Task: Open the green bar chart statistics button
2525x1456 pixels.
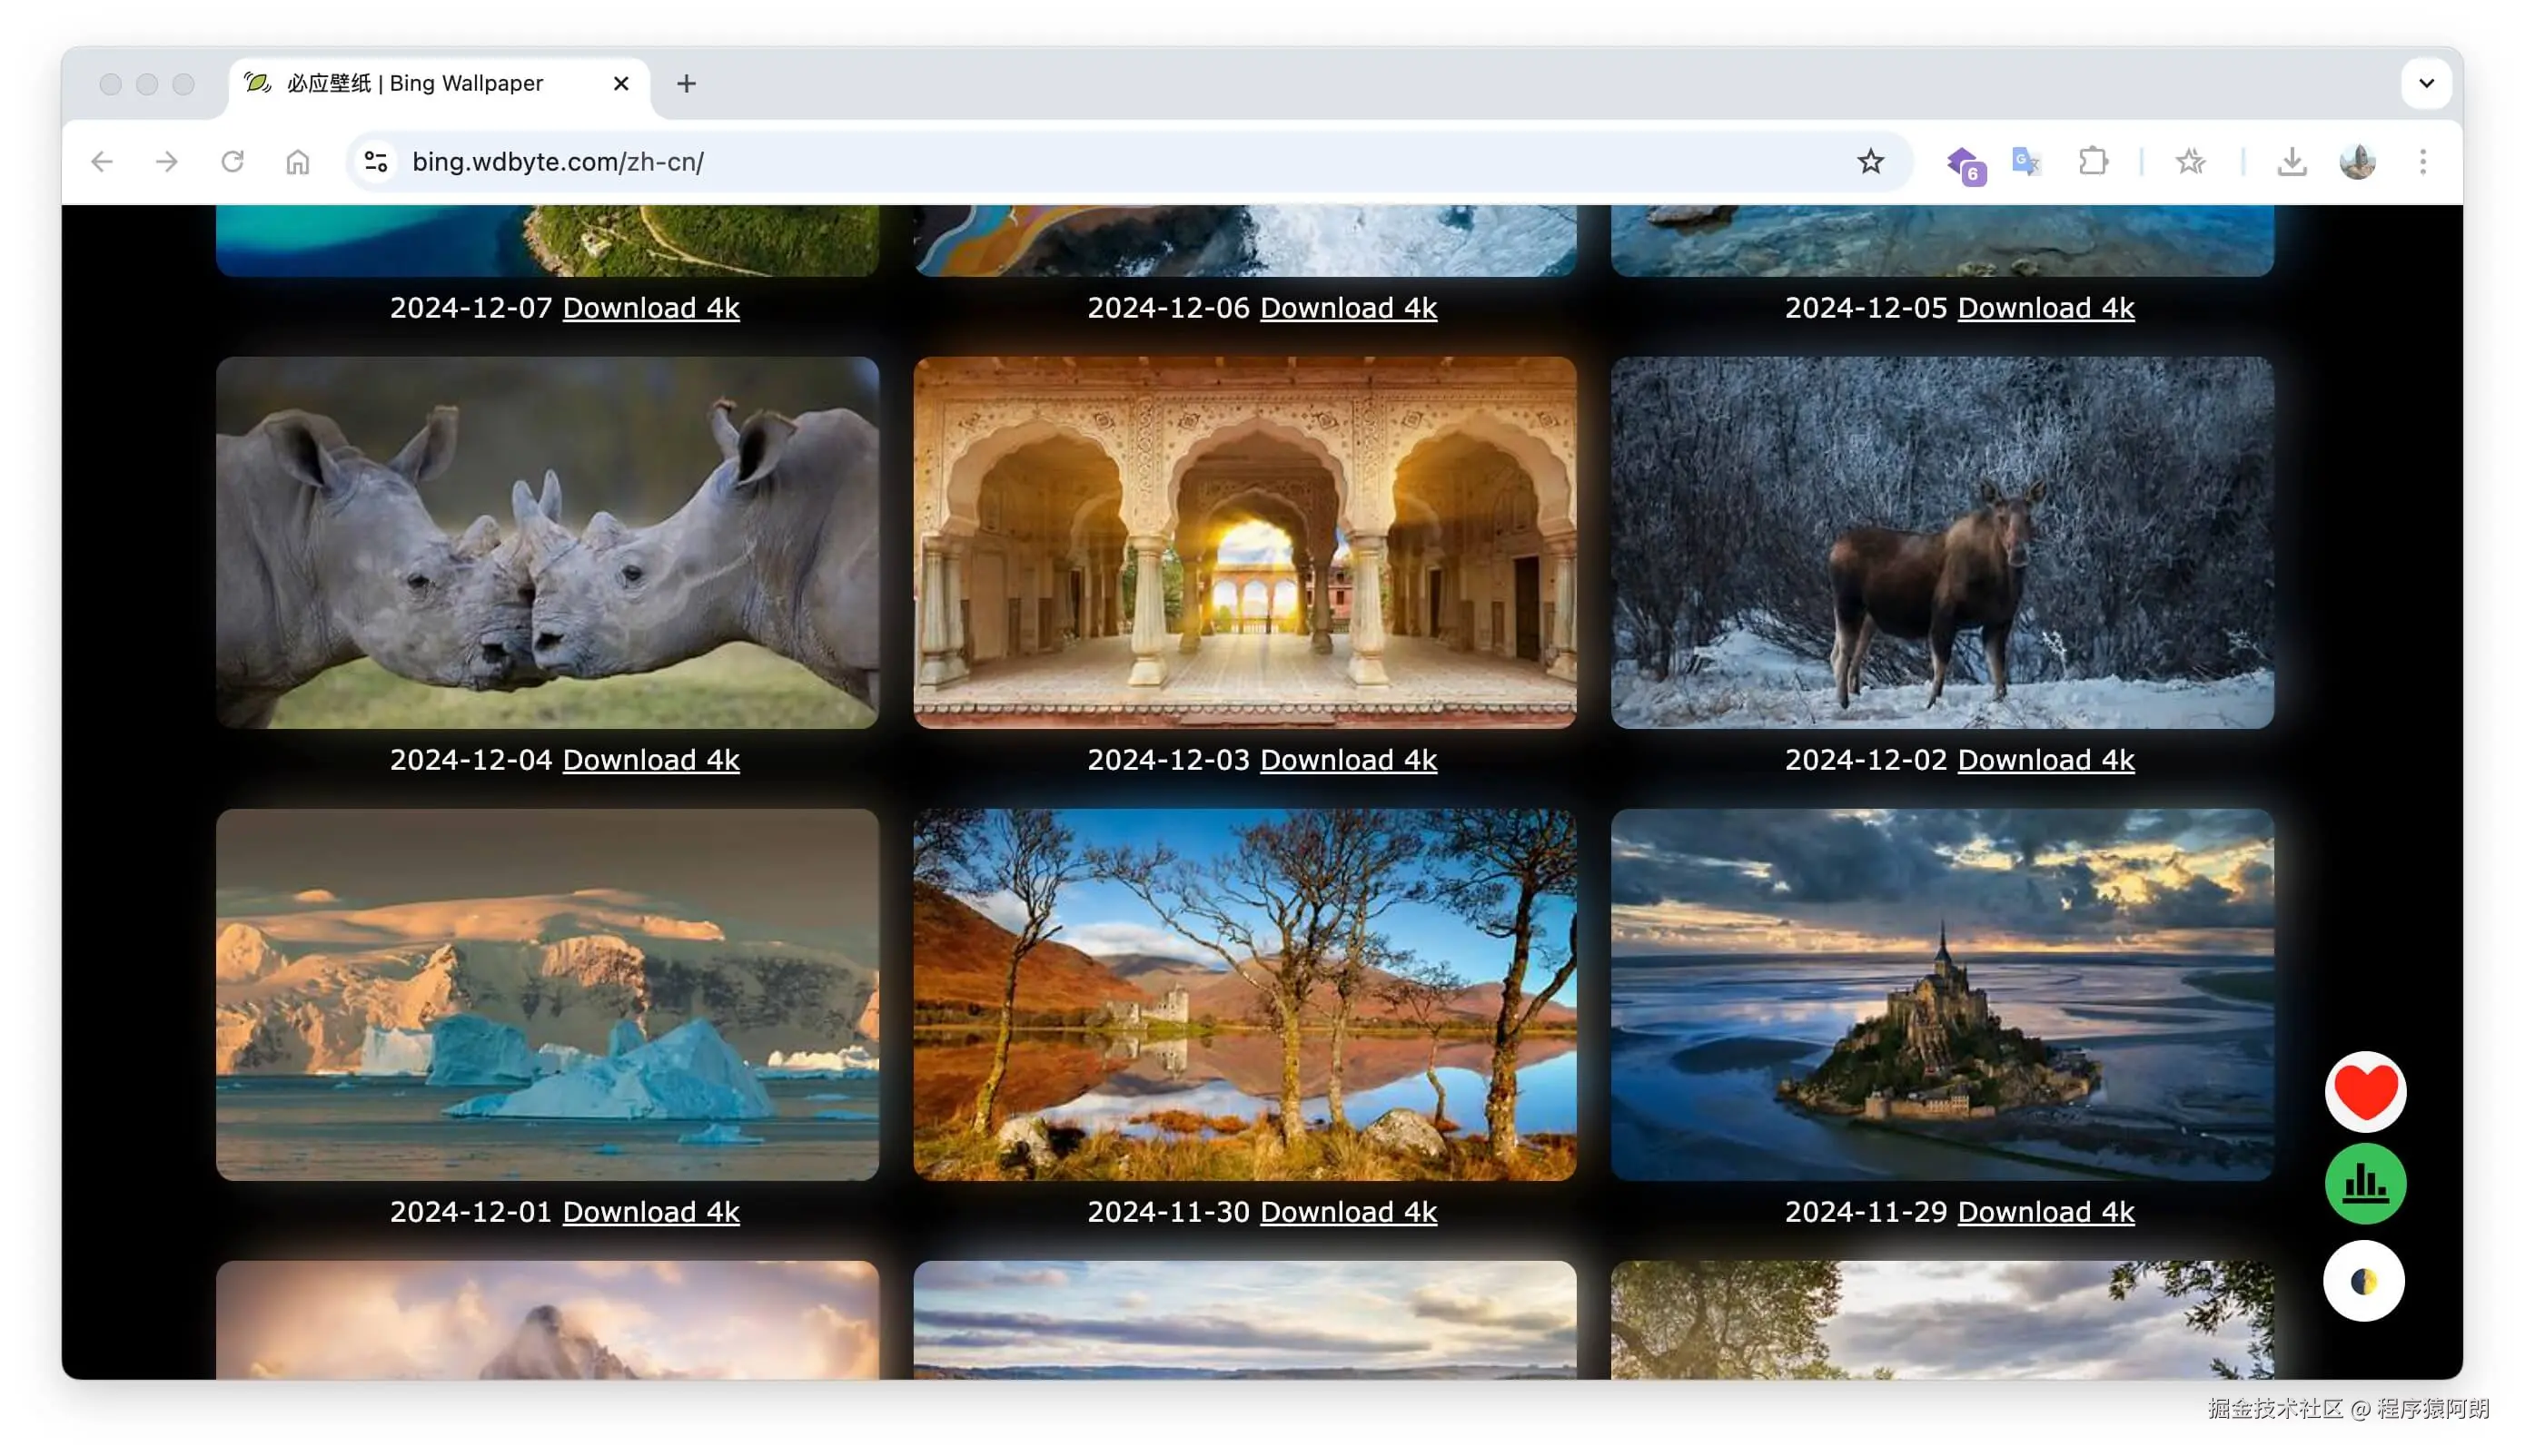Action: [x=2364, y=1184]
